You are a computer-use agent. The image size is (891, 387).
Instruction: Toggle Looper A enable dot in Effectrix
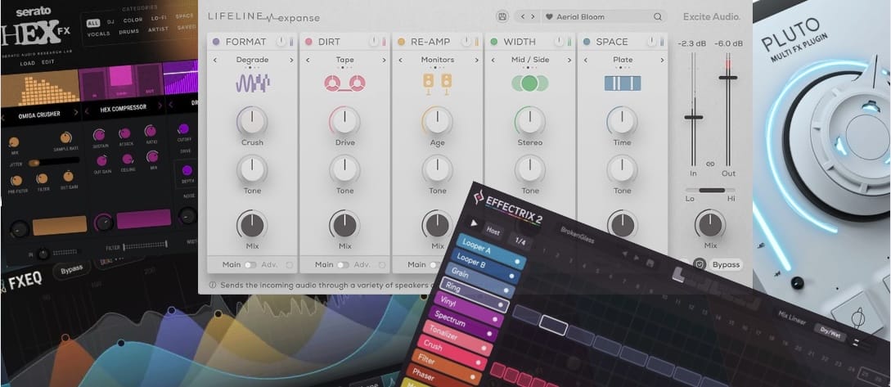517,262
